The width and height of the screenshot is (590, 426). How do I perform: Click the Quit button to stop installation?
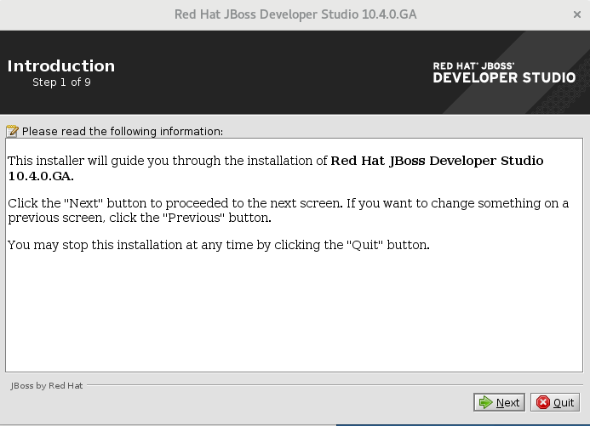[x=555, y=402]
